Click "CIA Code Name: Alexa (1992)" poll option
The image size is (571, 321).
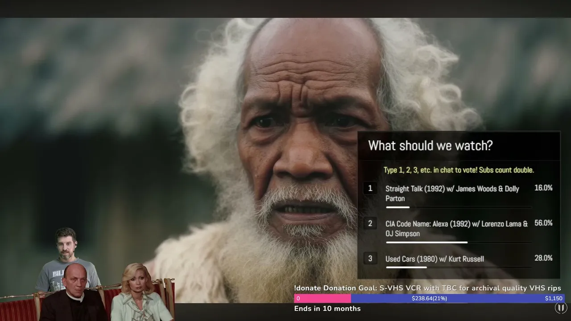tap(457, 228)
